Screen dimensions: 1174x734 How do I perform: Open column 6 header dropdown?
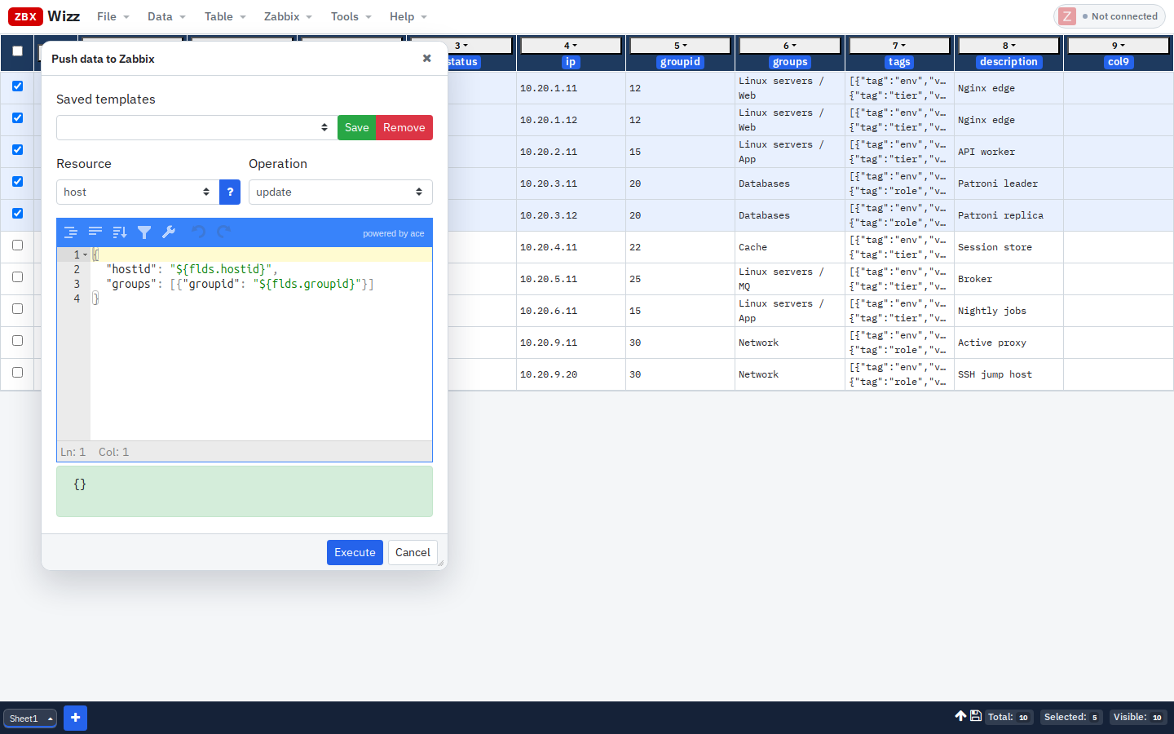tap(790, 46)
